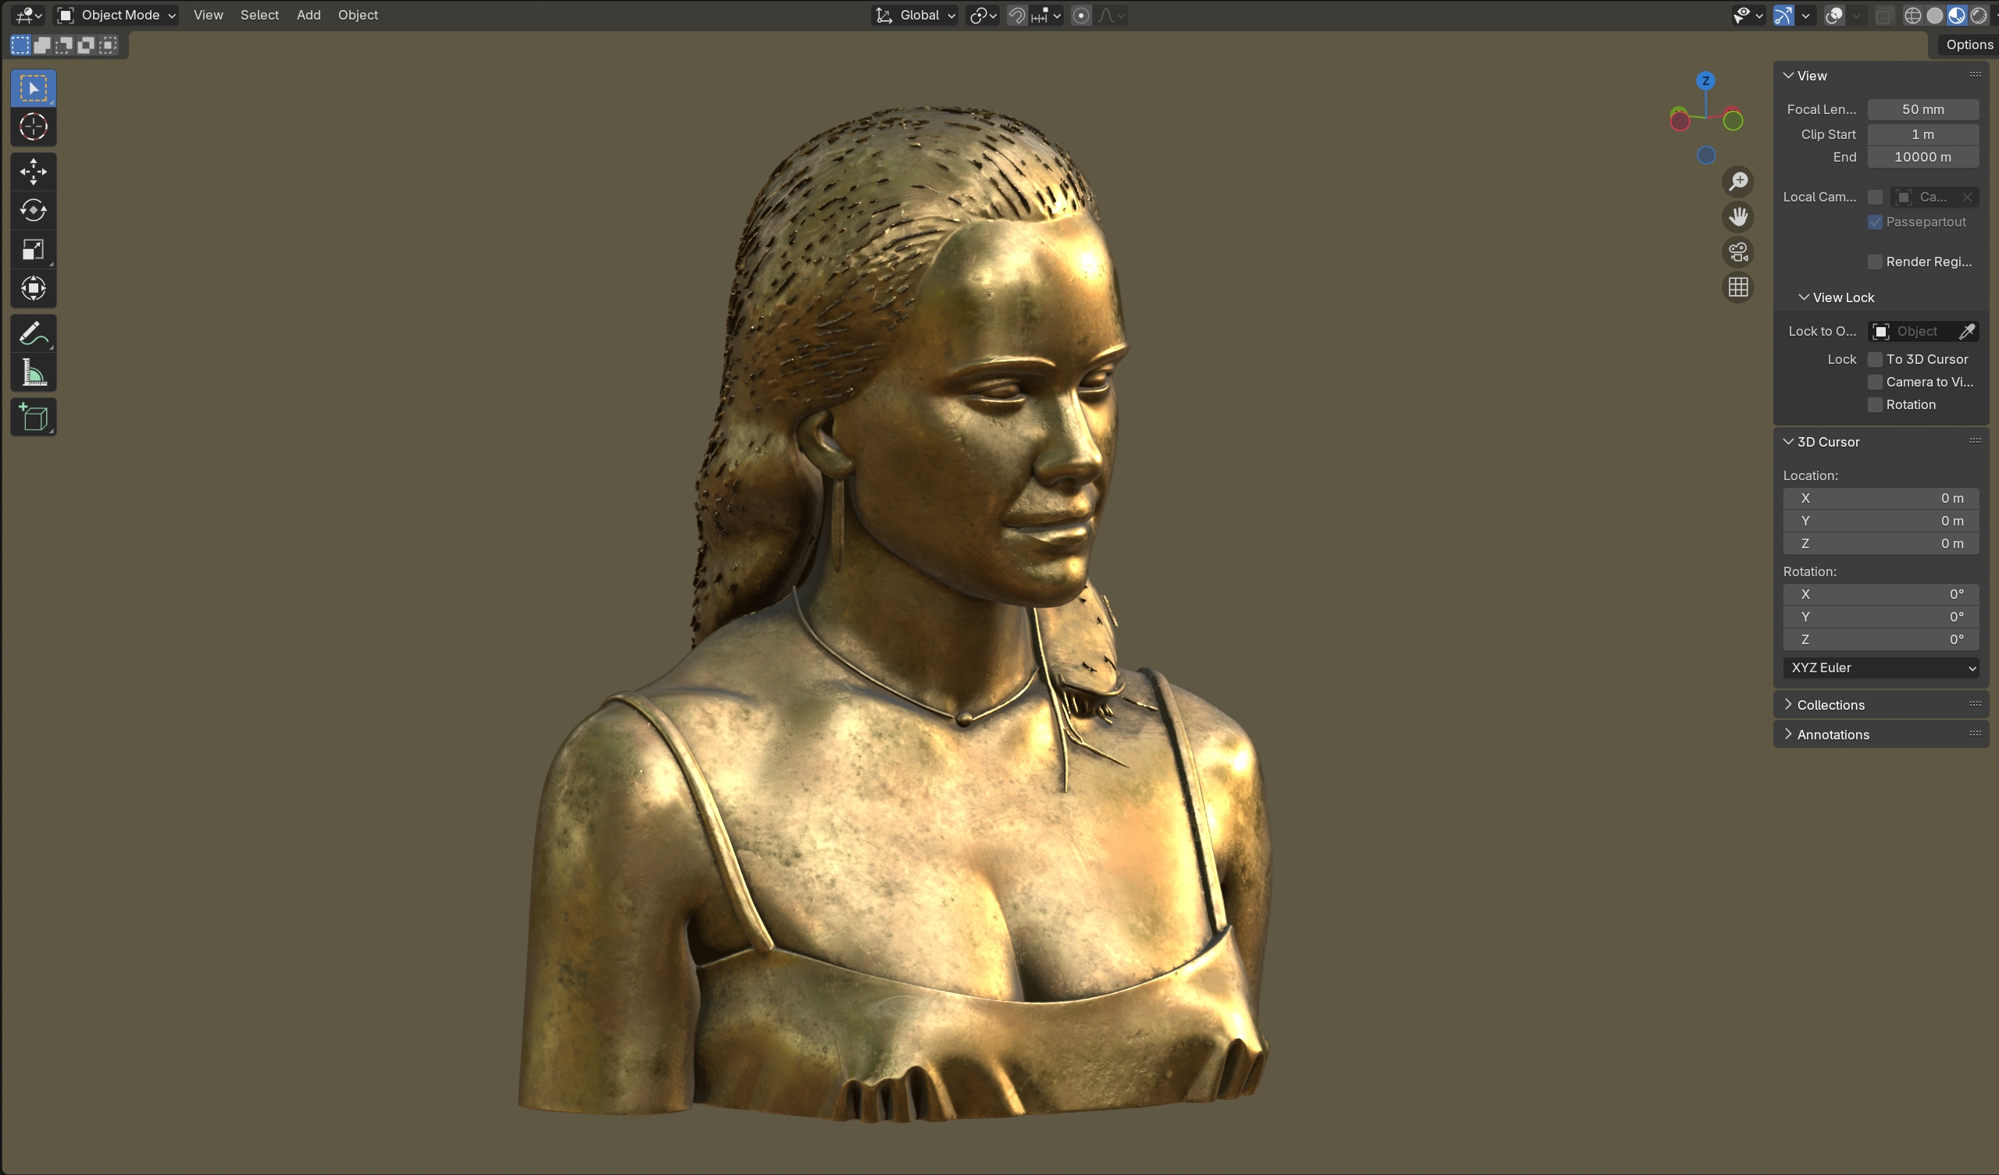Select the Rotate tool
The height and width of the screenshot is (1175, 1999).
[34, 210]
